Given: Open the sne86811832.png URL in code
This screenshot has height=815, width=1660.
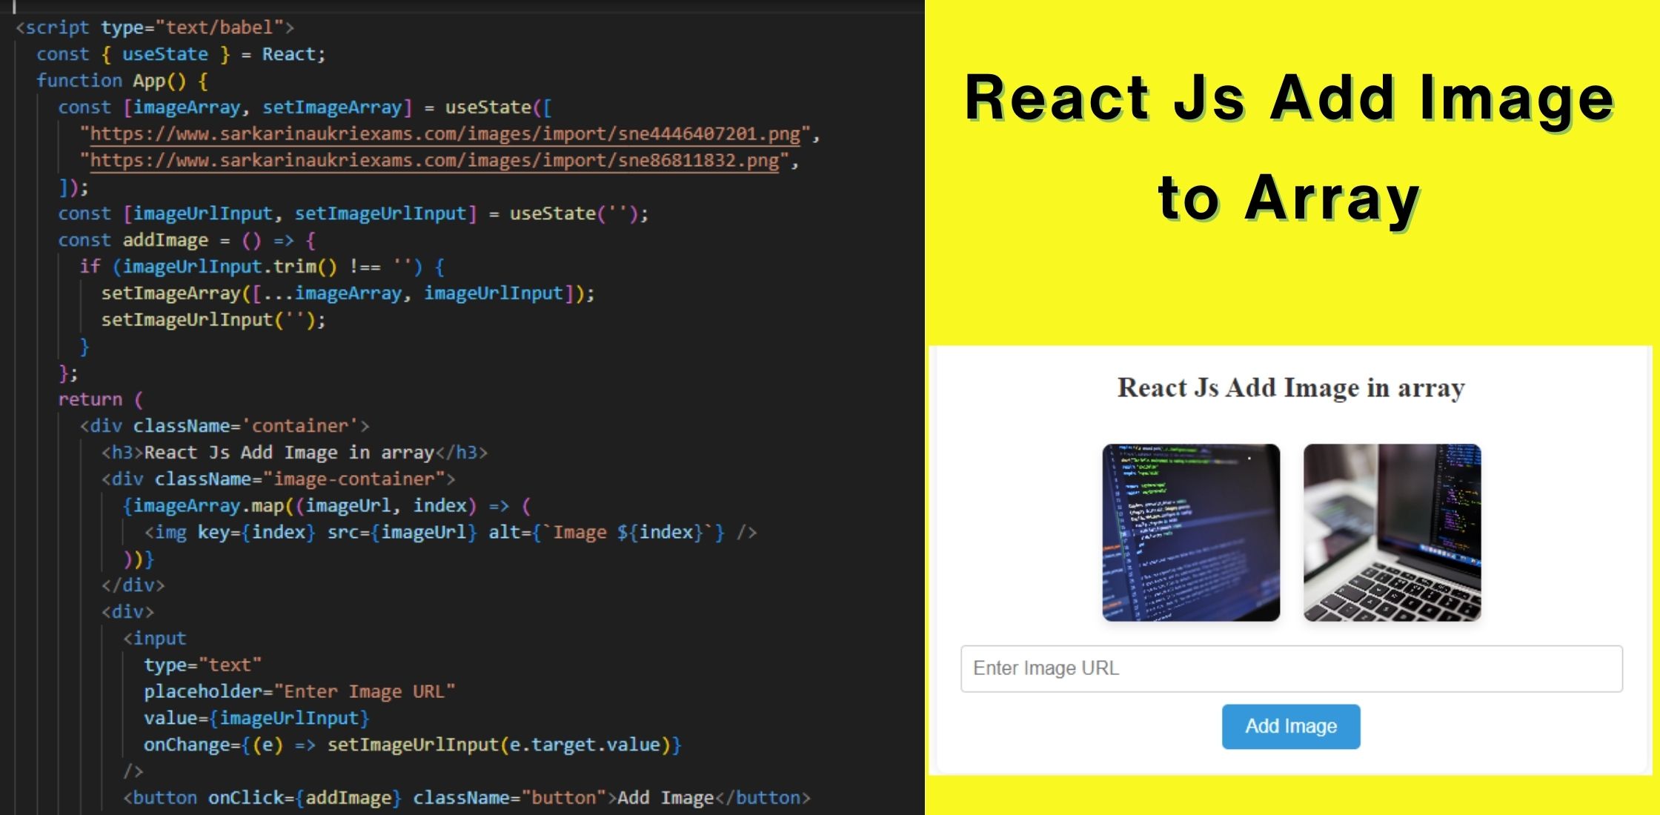Looking at the screenshot, I should 434,161.
